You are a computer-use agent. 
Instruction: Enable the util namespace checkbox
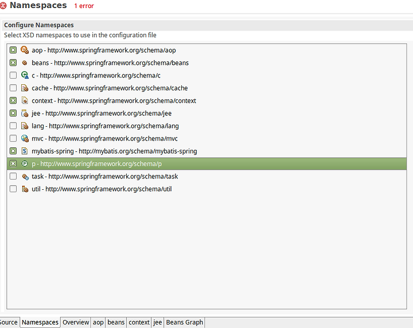[13, 189]
